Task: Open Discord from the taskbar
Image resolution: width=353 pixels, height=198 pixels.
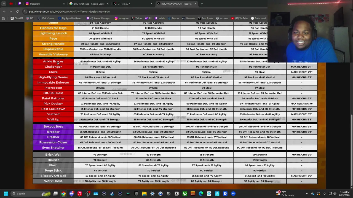Action: pos(72,194)
